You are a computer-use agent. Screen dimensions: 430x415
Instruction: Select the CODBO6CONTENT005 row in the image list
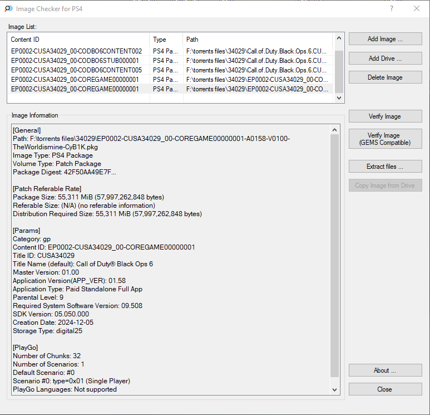(170, 70)
